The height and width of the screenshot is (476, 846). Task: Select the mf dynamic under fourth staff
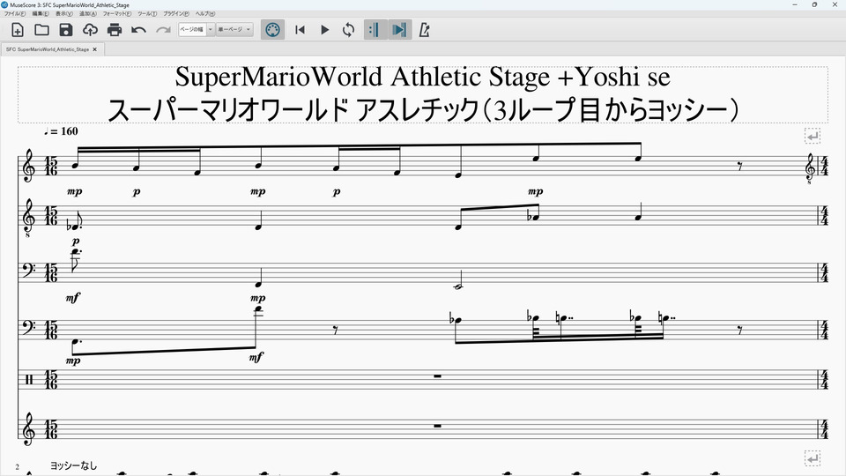(256, 357)
